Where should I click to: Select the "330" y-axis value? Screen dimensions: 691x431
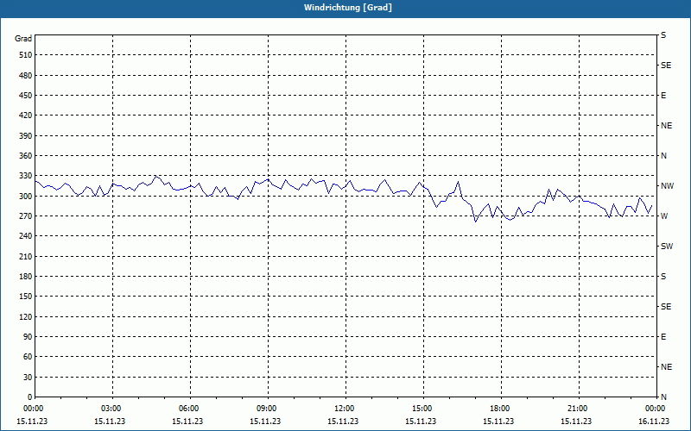[x=26, y=176]
